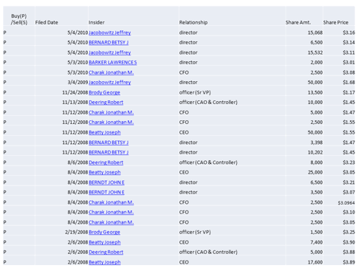Open BERNARD BETSY J link priced $3.14
The image size is (361, 271).
109,42
